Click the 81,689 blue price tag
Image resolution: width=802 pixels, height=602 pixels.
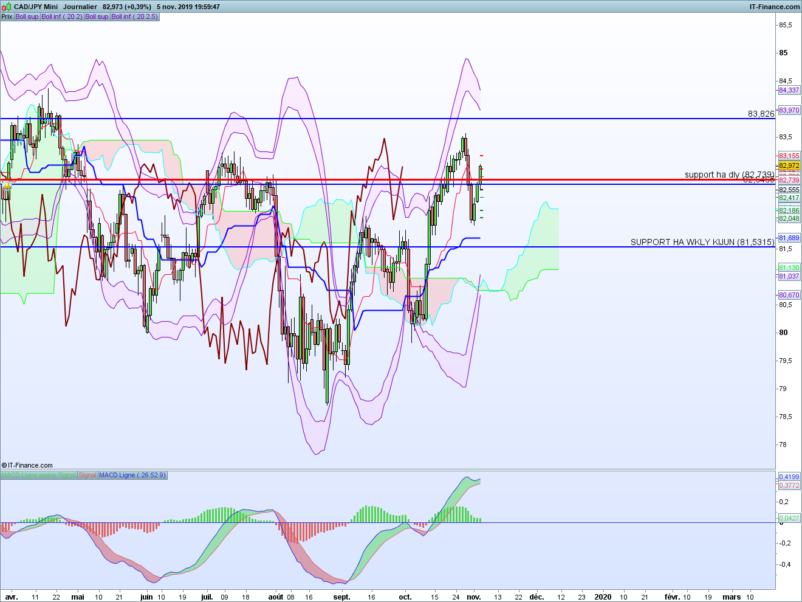789,238
